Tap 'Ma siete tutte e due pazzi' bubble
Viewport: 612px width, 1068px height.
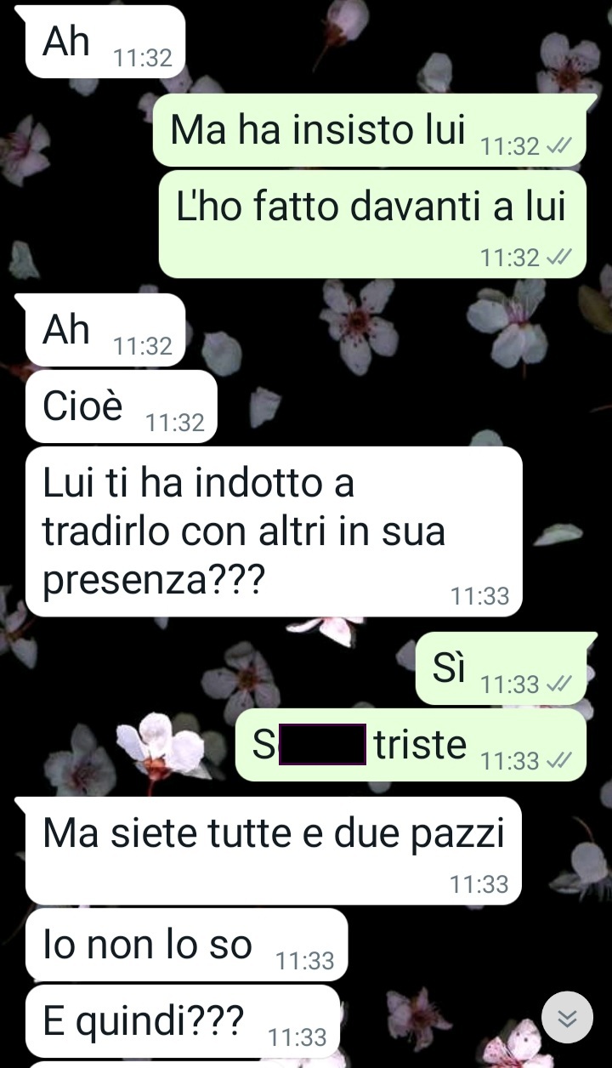[x=273, y=850]
